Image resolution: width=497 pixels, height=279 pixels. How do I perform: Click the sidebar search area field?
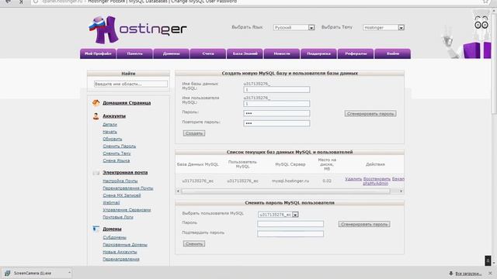point(130,84)
